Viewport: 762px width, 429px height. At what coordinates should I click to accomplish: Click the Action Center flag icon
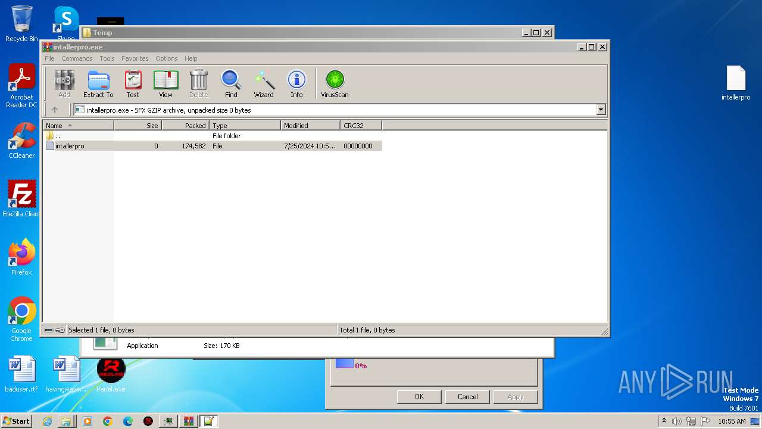(705, 421)
